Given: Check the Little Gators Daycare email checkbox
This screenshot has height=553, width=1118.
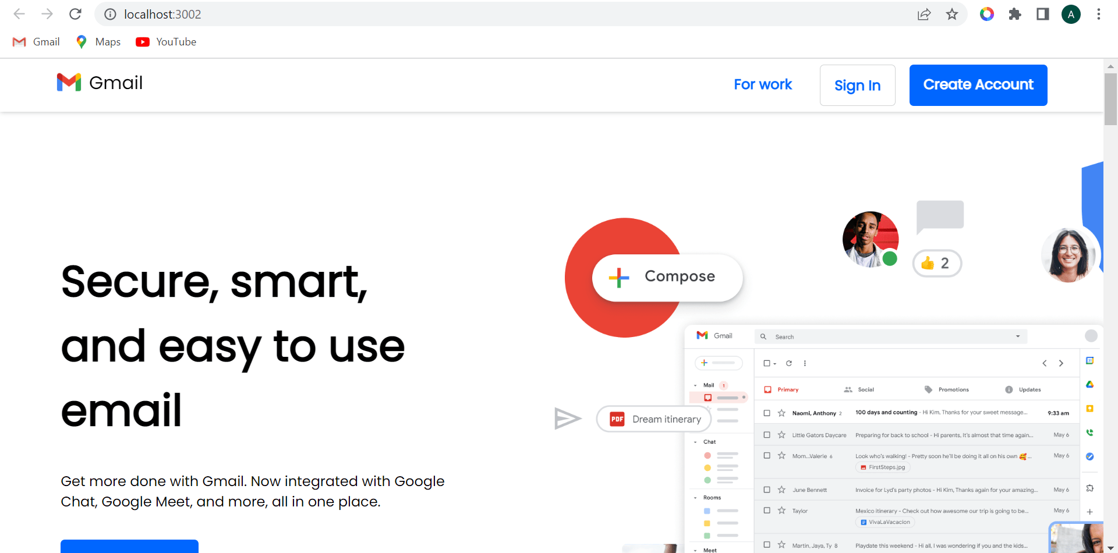Looking at the screenshot, I should coord(767,435).
